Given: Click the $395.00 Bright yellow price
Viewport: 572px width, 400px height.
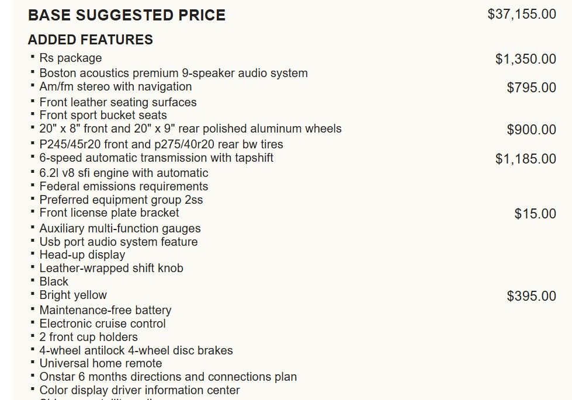Looking at the screenshot, I should (x=531, y=296).
